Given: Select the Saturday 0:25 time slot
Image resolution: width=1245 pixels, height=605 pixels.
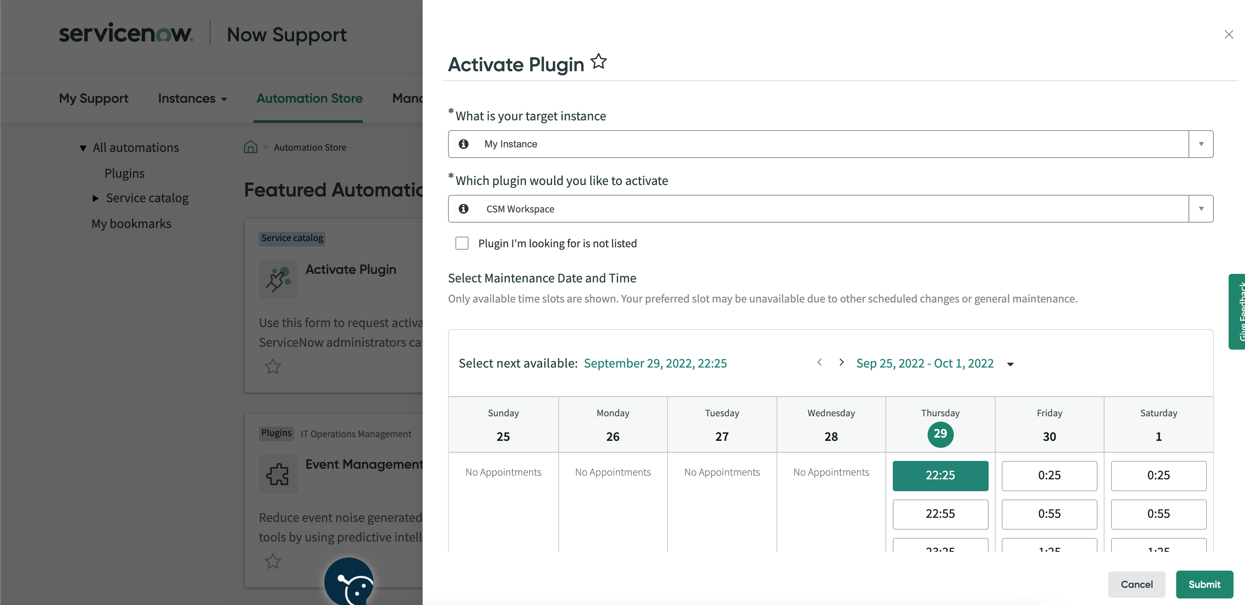Looking at the screenshot, I should click(x=1159, y=476).
